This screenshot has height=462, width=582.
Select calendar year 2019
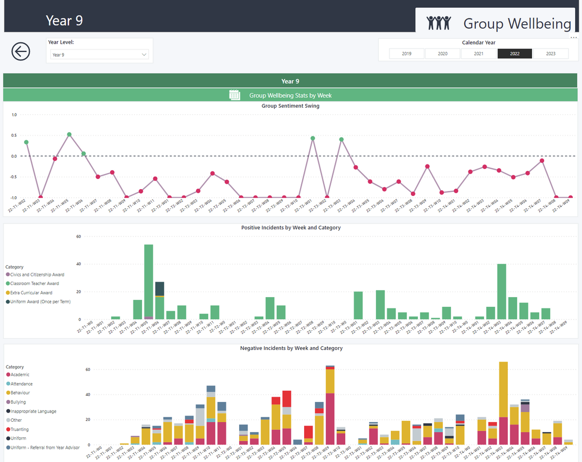tap(406, 54)
